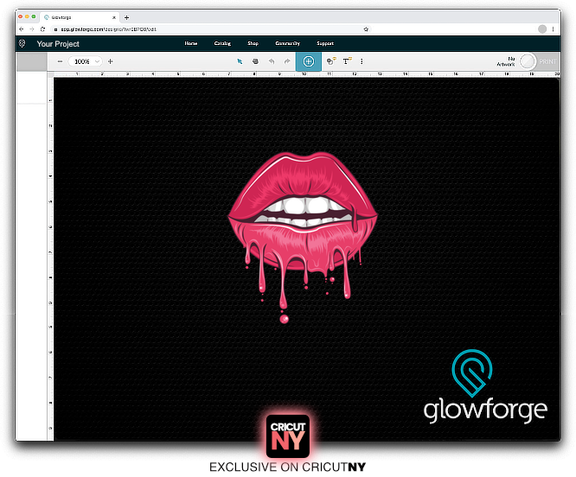
Task: Open the Home menu item
Action: click(x=191, y=43)
